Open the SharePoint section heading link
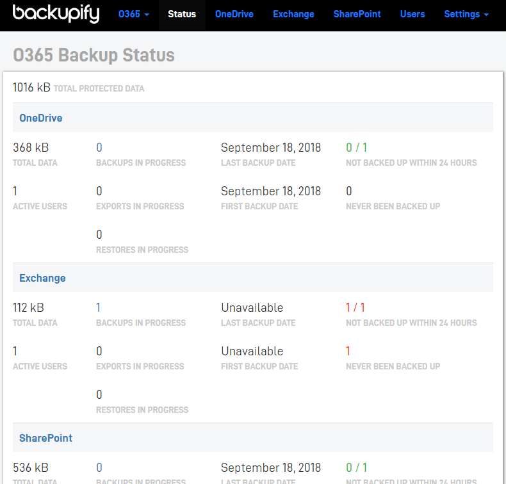Image resolution: width=506 pixels, height=484 pixels. click(46, 438)
